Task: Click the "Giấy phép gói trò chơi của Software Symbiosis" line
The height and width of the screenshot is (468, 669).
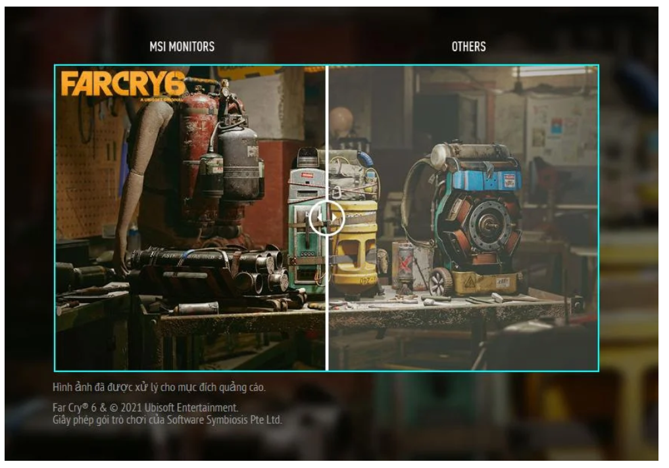Action: 167,420
